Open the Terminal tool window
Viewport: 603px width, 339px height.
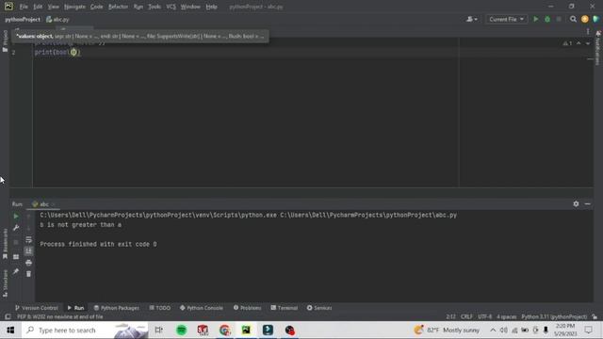tap(285, 308)
